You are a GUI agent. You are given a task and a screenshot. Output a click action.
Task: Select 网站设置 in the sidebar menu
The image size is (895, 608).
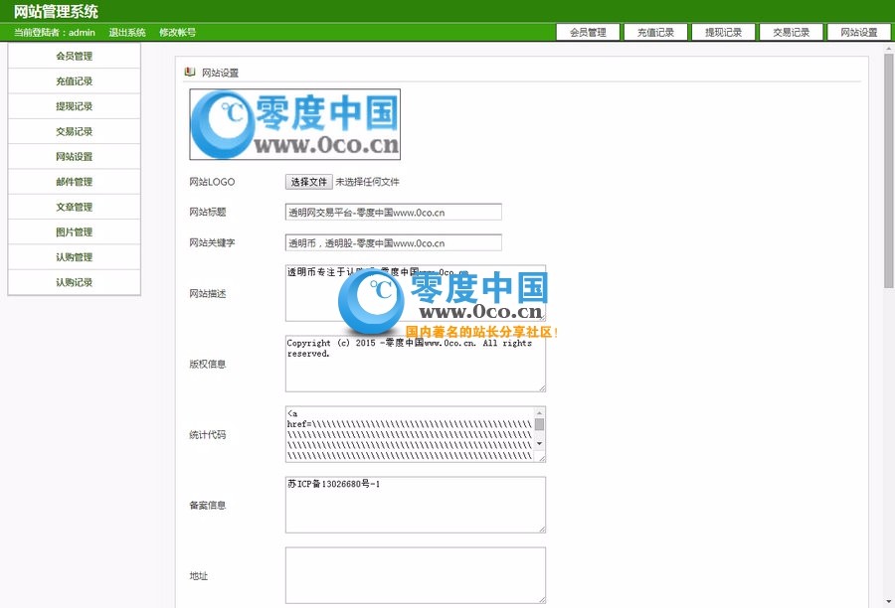[74, 156]
